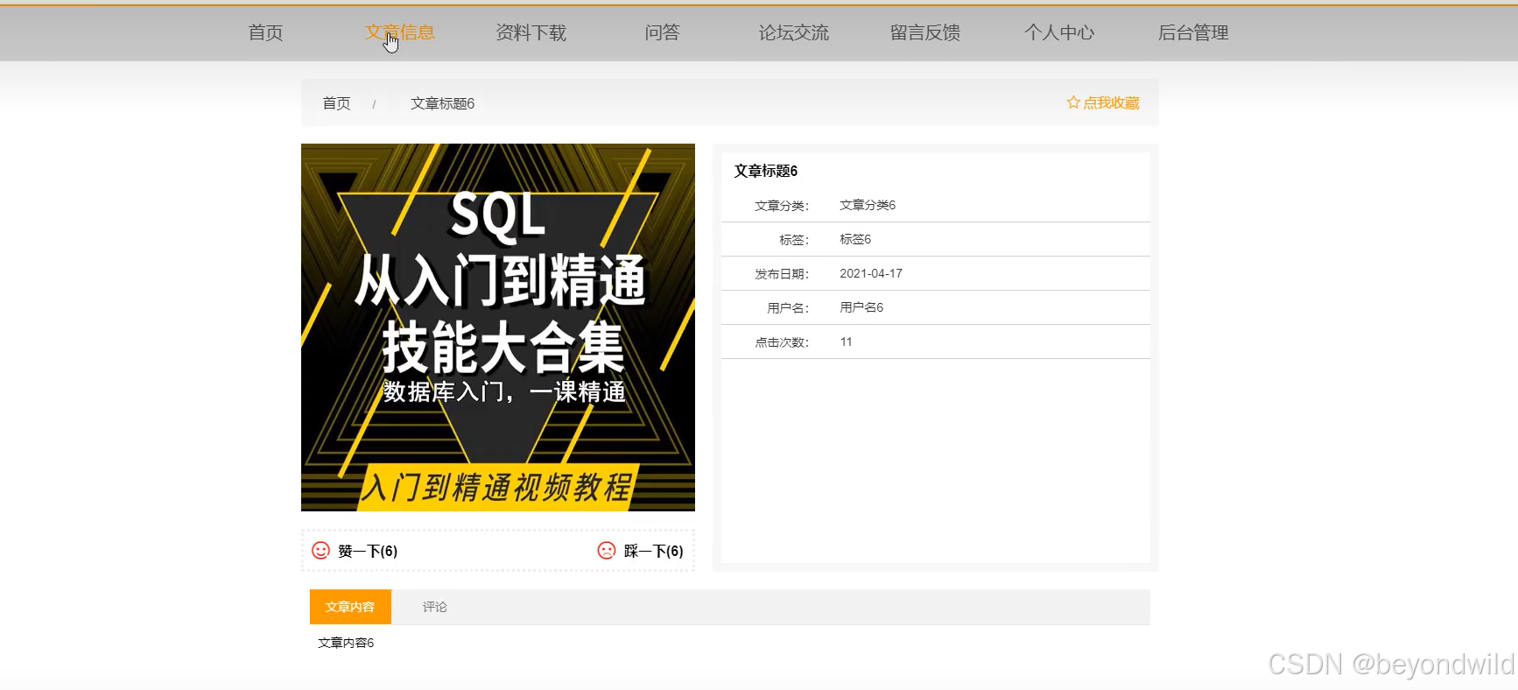Open the 留言反馈 page
This screenshot has height=690, width=1518.
coord(925,32)
